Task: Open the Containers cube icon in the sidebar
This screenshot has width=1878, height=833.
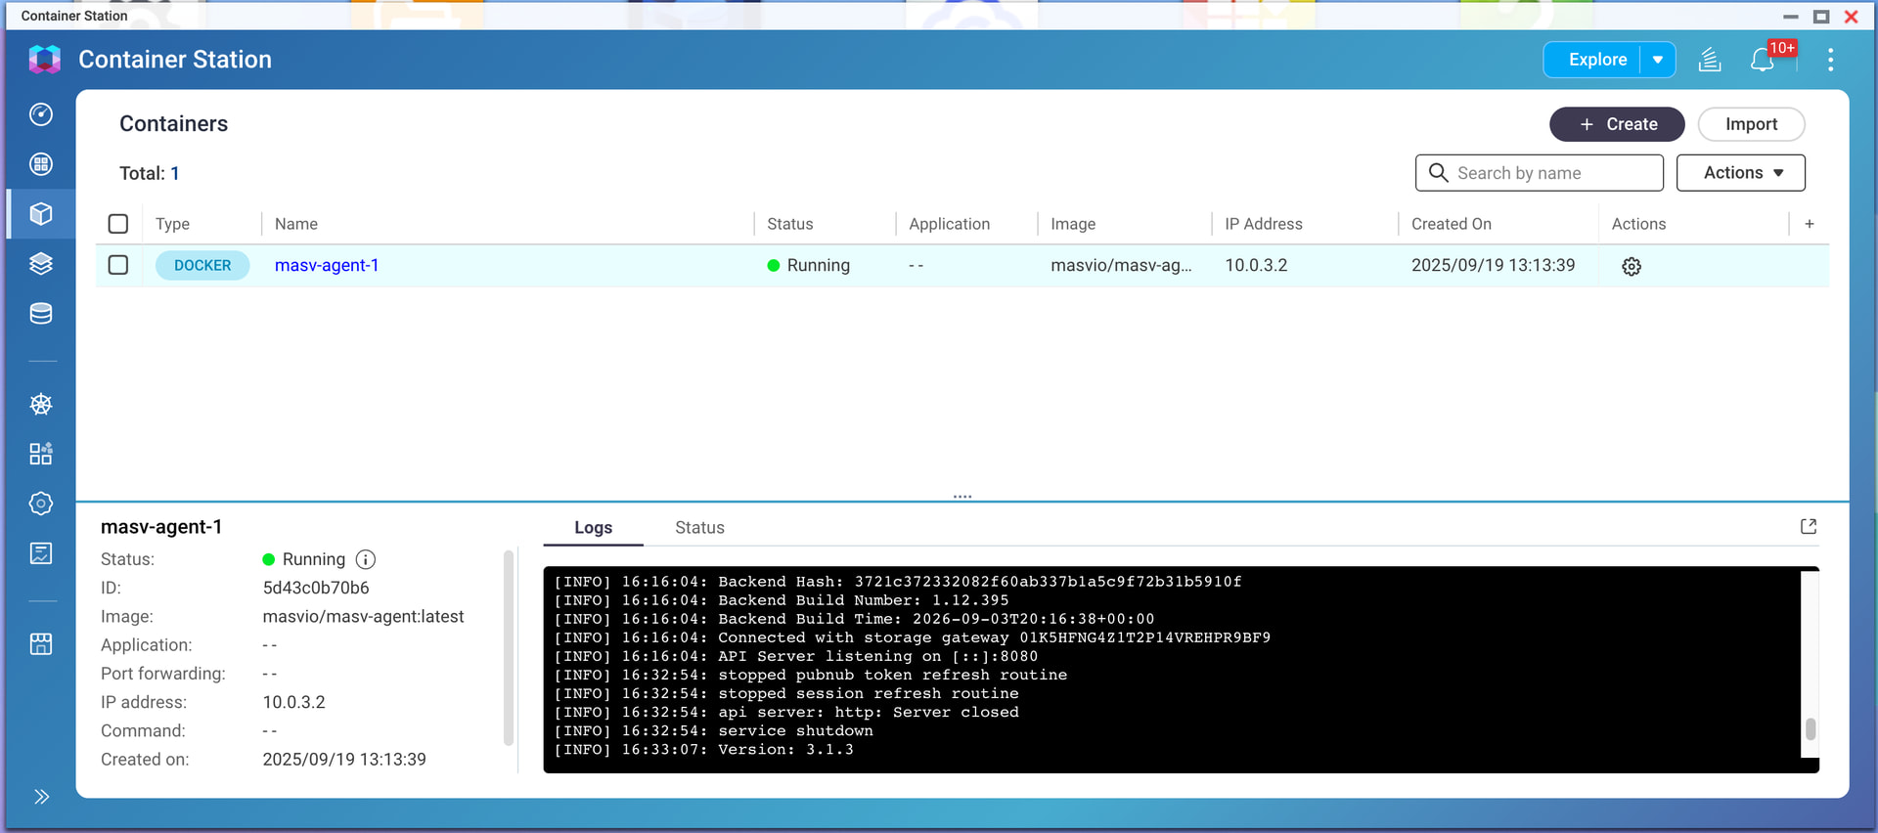Action: [41, 213]
